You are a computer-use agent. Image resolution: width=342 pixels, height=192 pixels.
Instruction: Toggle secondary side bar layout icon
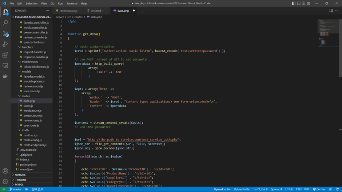tap(303, 3)
